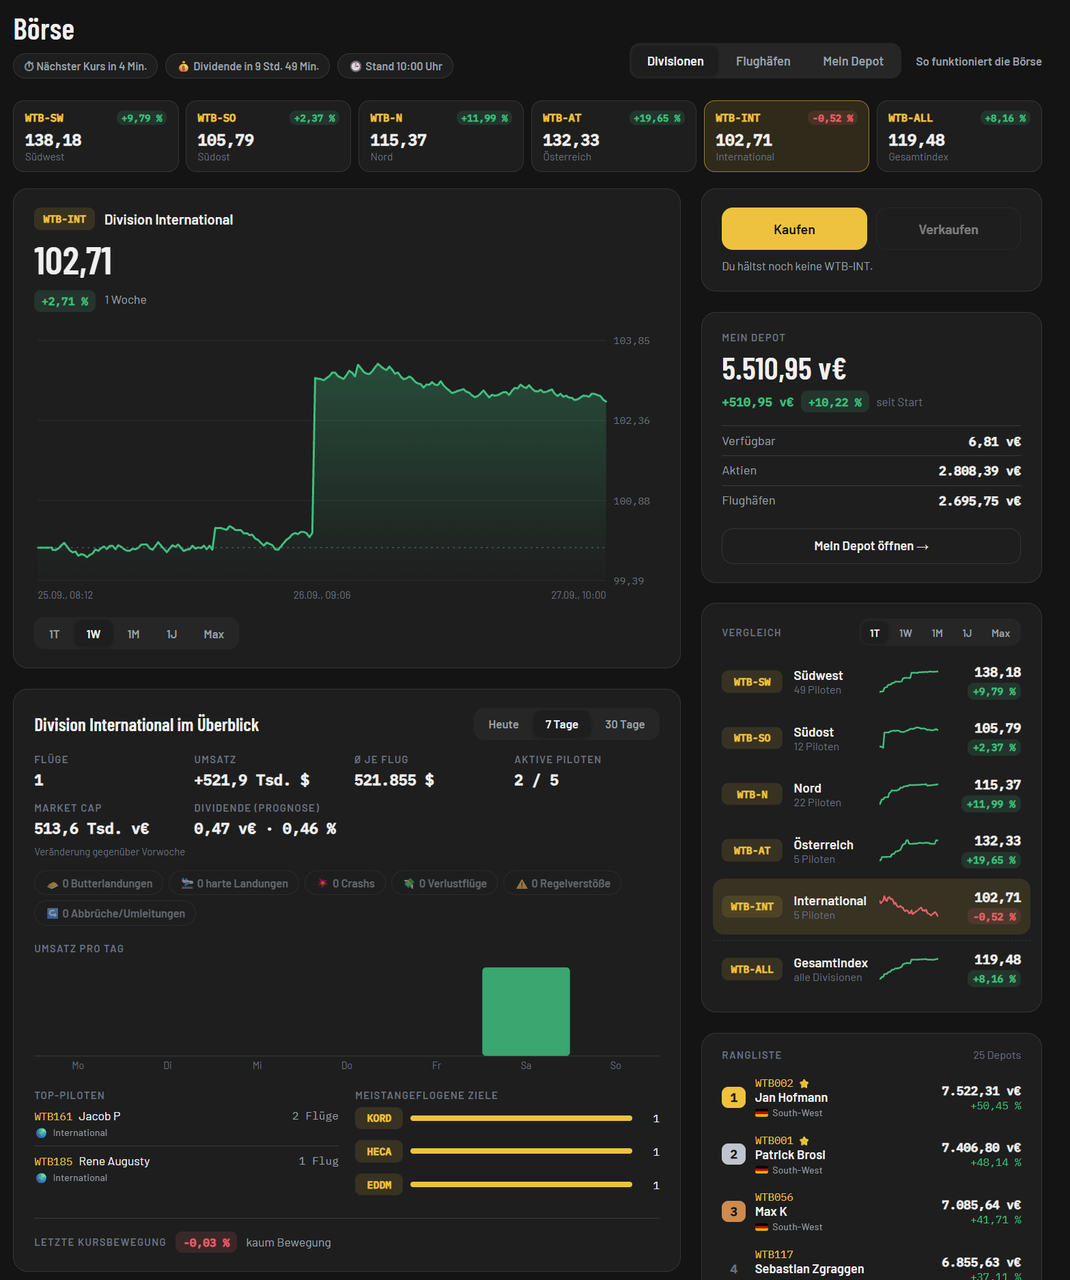Show the Heute overview period

pos(503,724)
